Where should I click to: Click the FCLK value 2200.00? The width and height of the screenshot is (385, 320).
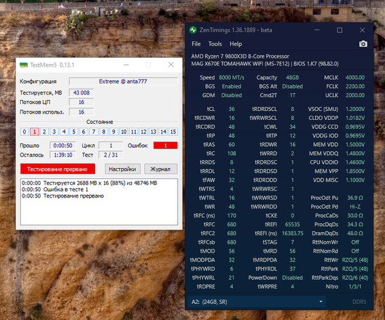tap(355, 87)
